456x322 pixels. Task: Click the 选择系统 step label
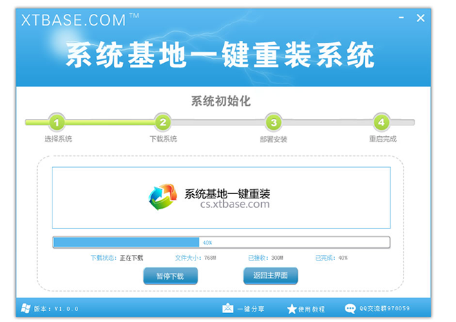tap(58, 139)
